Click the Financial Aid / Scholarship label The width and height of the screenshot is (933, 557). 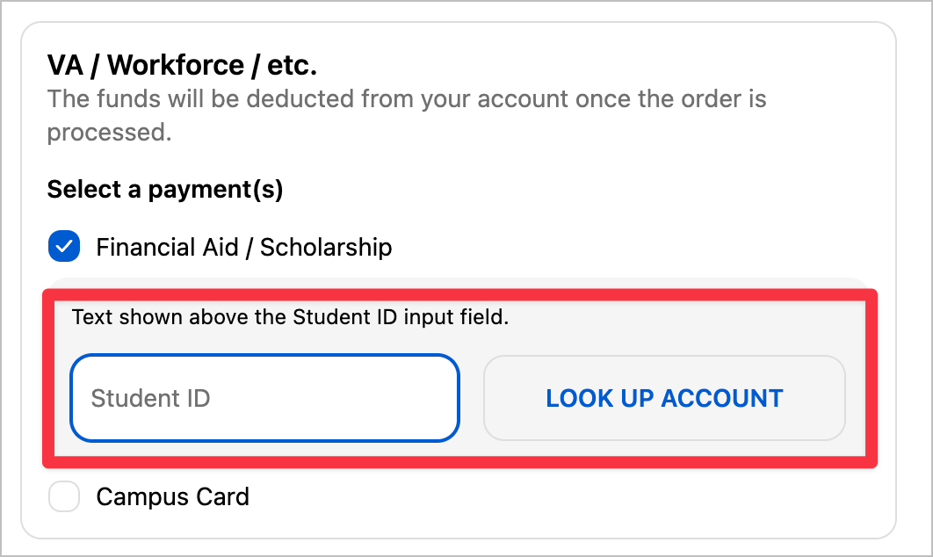[244, 247]
